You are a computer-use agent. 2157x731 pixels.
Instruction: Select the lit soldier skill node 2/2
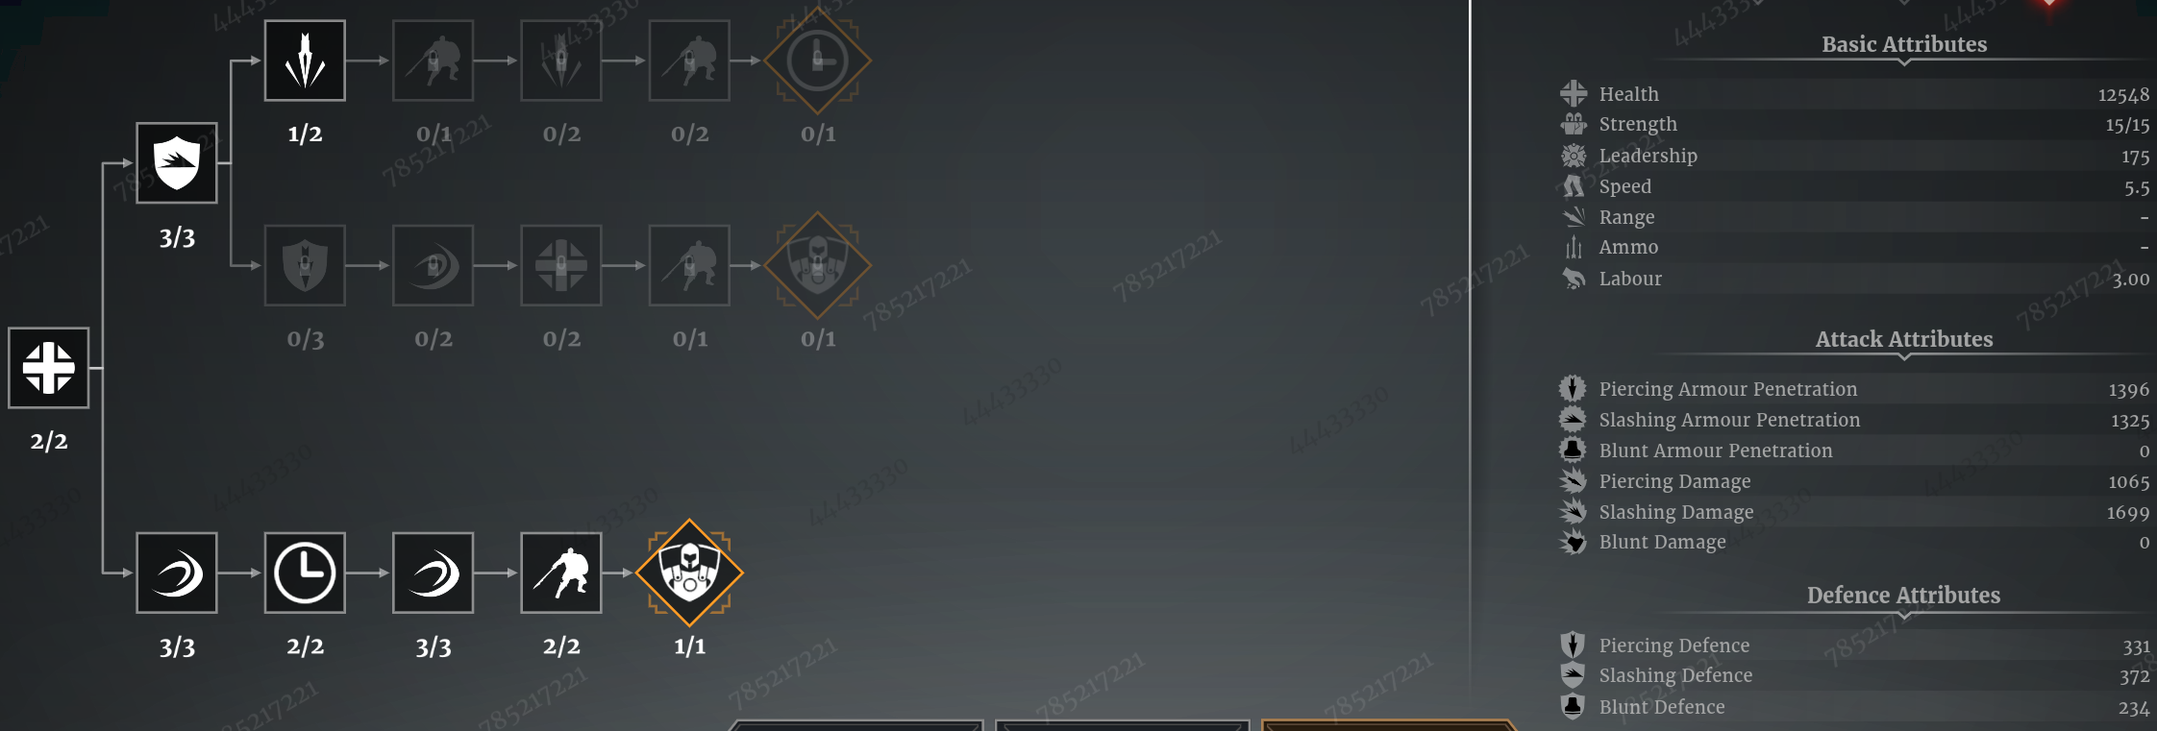pos(561,573)
